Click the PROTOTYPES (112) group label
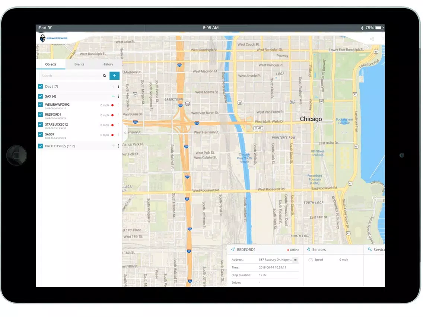 click(x=60, y=146)
